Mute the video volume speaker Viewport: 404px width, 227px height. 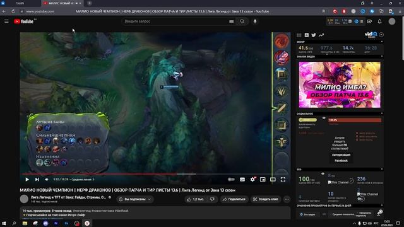click(47, 179)
